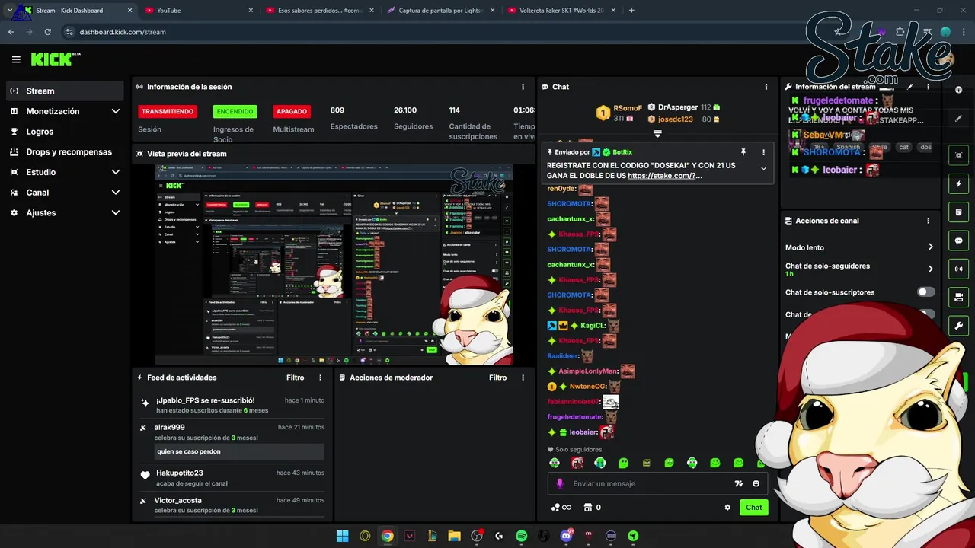The height and width of the screenshot is (548, 975).
Task: Edit stream info with pencil icon in panel header
Action: pyautogui.click(x=909, y=87)
